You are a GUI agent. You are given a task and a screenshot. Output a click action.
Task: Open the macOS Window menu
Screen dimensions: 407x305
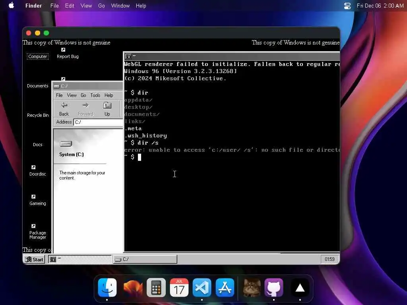[120, 6]
